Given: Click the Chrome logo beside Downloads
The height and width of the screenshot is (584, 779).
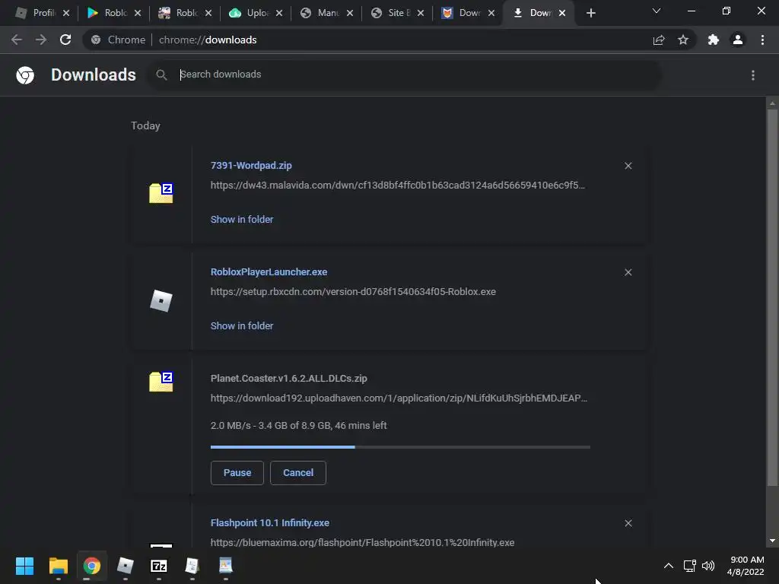Looking at the screenshot, I should (x=25, y=75).
